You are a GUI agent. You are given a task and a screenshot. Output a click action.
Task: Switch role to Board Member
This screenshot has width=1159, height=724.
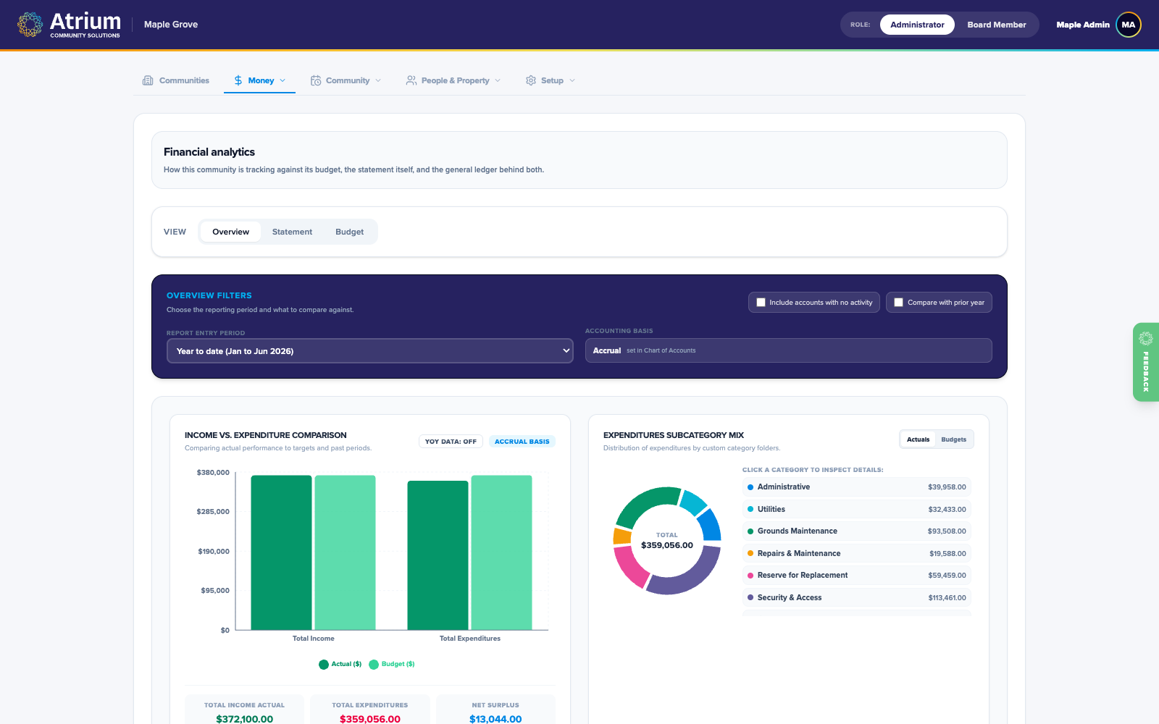coord(997,25)
